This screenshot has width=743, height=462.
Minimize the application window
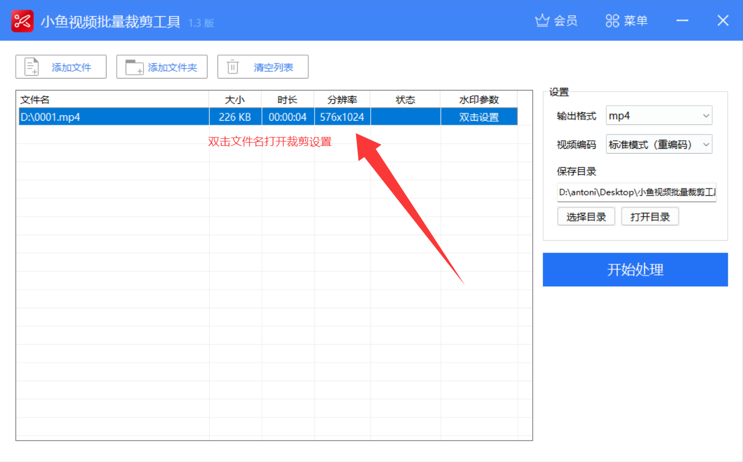(x=682, y=21)
